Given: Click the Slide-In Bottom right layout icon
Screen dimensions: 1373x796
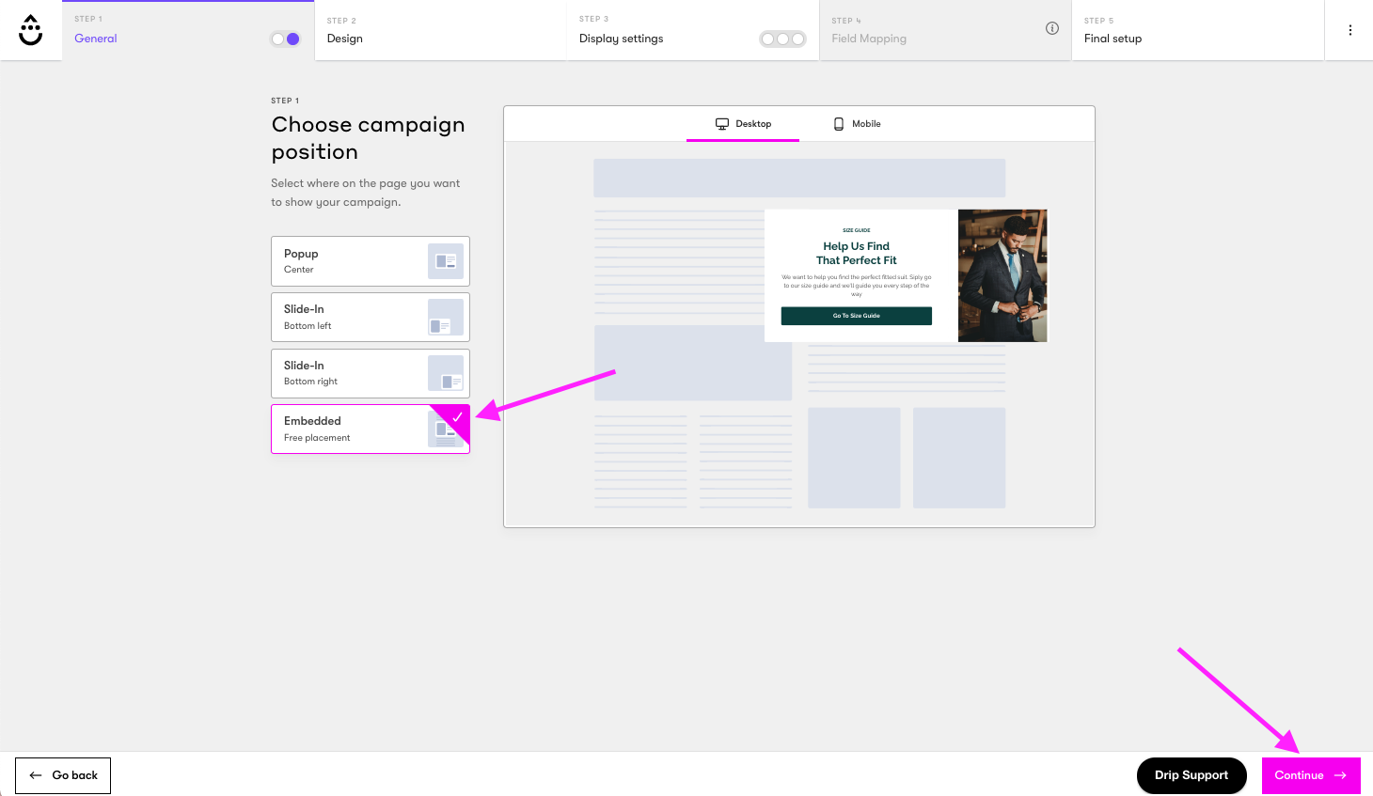Looking at the screenshot, I should 447,373.
